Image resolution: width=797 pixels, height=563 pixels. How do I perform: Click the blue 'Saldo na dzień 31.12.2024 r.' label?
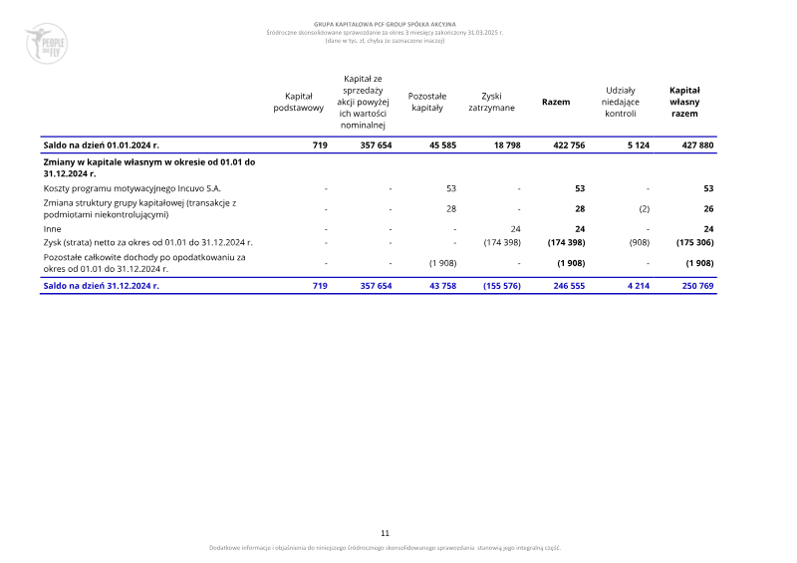(x=101, y=285)
